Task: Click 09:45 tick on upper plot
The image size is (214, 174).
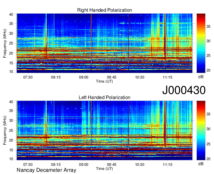Action: point(112,77)
